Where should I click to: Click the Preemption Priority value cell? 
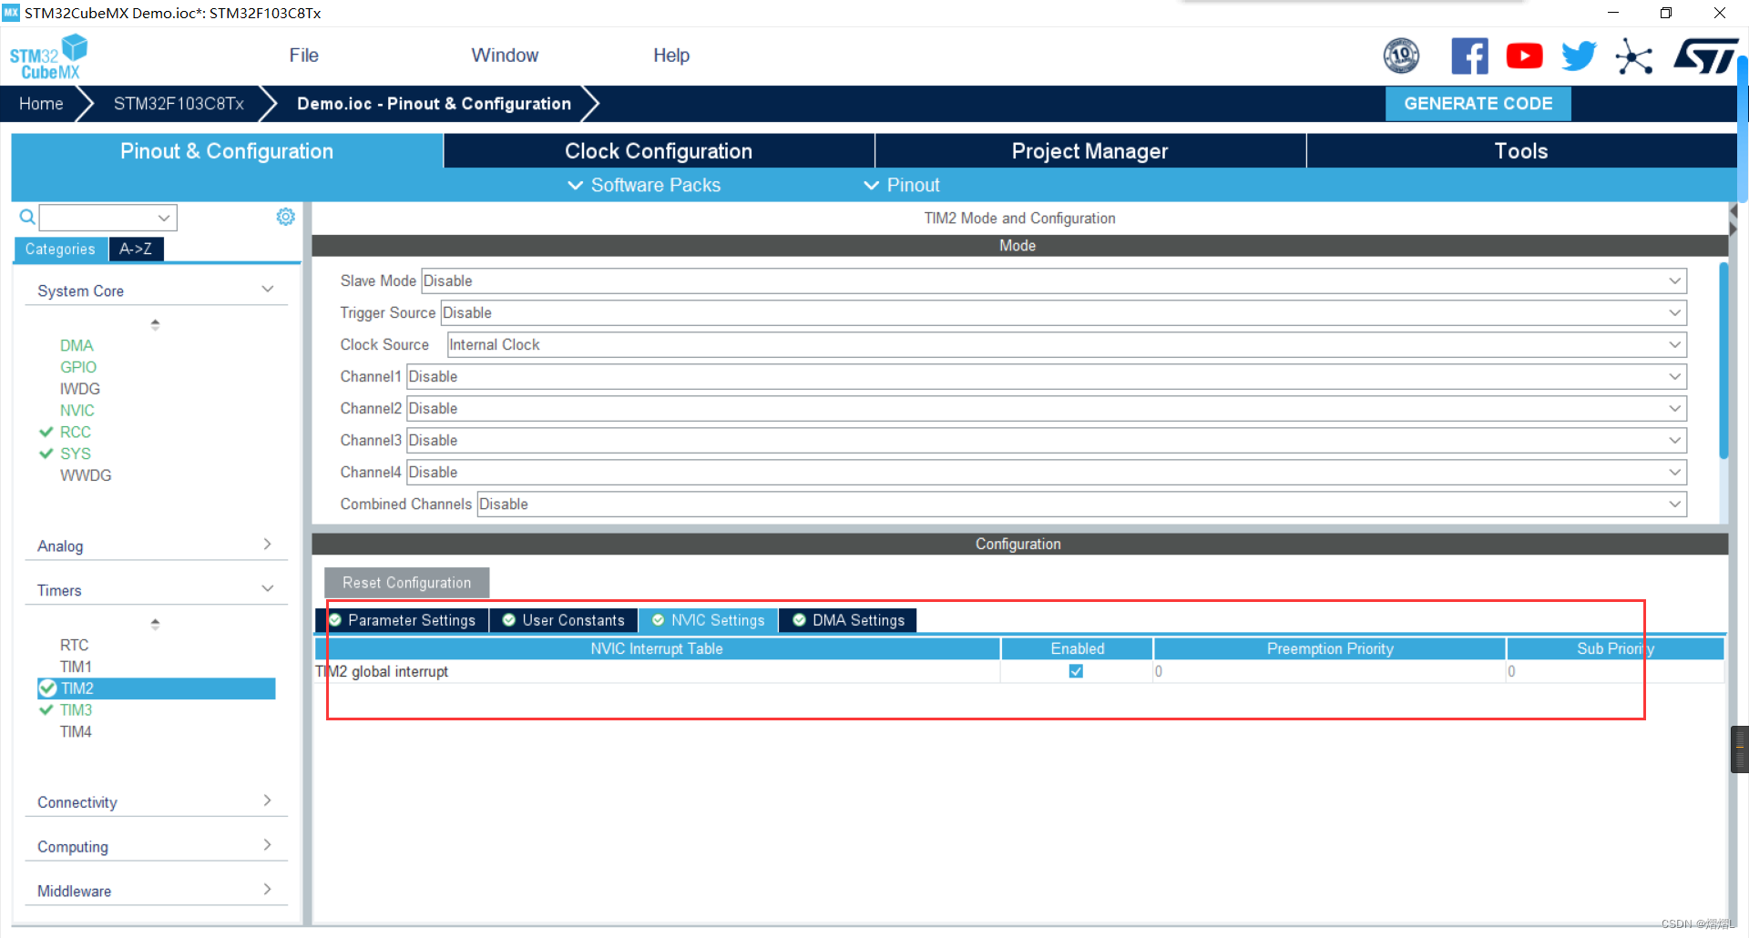pos(1329,671)
